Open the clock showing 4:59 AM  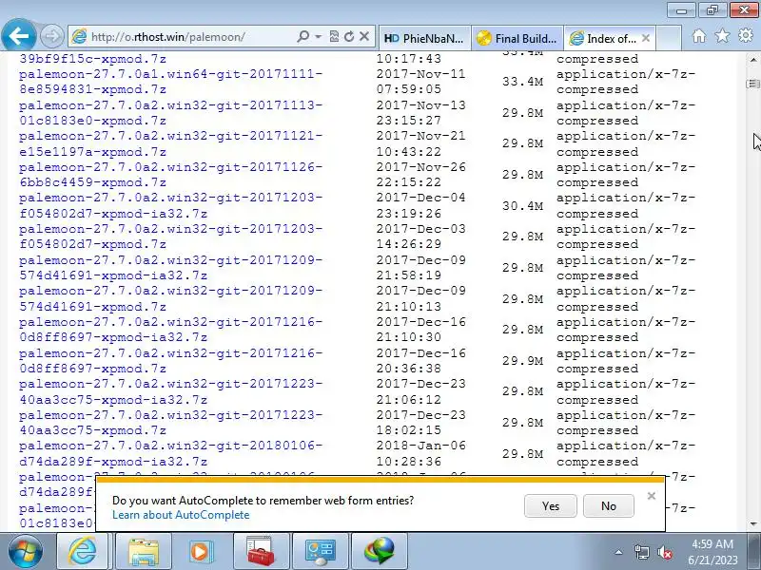[712, 552]
